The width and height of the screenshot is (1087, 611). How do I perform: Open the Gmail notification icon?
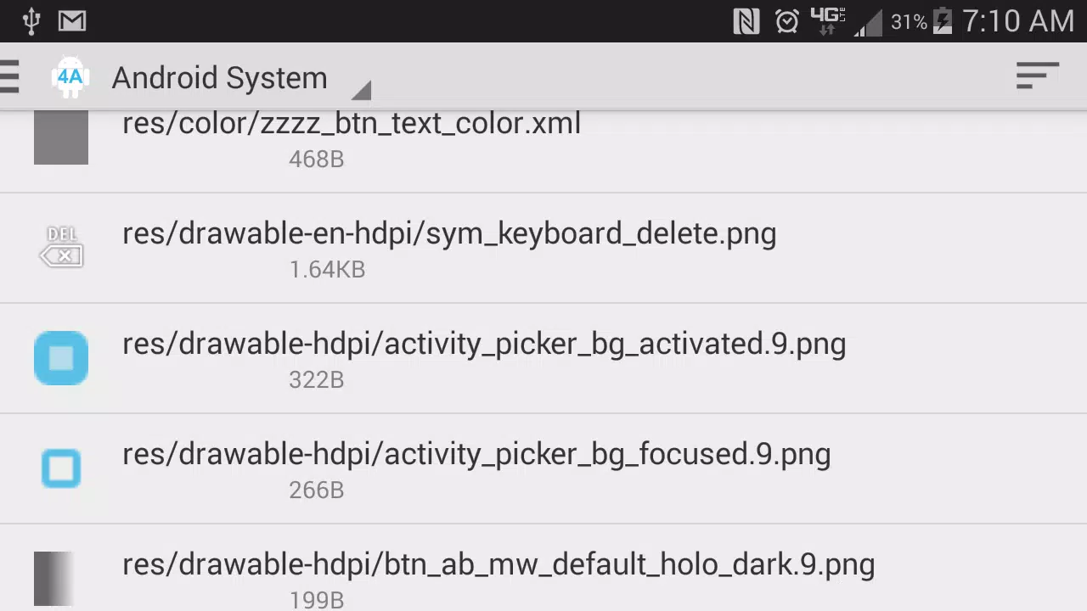click(x=73, y=21)
